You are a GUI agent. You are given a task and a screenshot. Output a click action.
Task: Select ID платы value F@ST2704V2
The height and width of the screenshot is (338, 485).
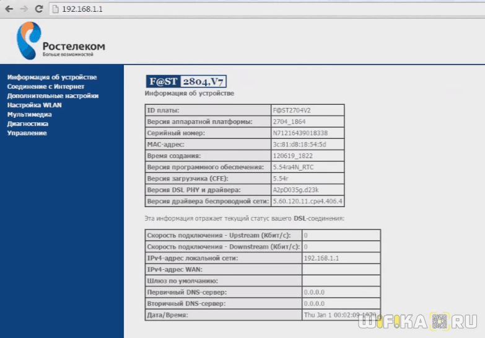292,110
